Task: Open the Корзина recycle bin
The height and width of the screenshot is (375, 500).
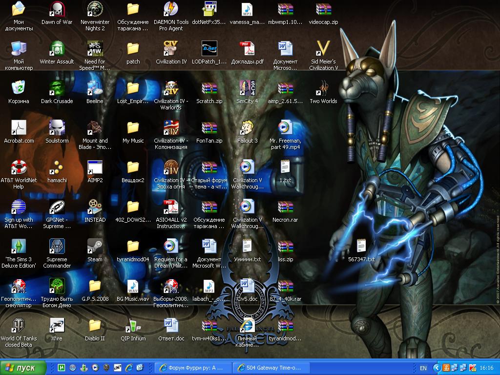Action: click(19, 88)
